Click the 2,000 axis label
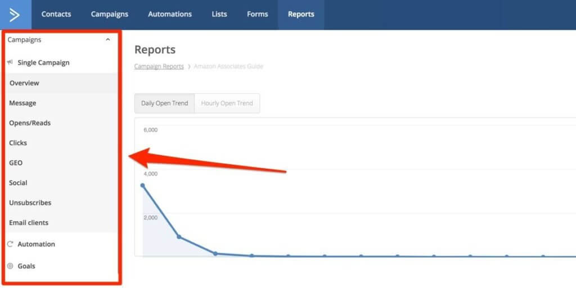Viewport: 576px width, 288px height. pos(151,218)
